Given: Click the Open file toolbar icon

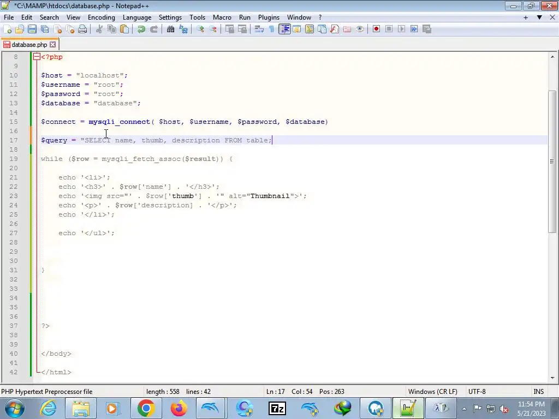Looking at the screenshot, I should pyautogui.click(x=20, y=29).
